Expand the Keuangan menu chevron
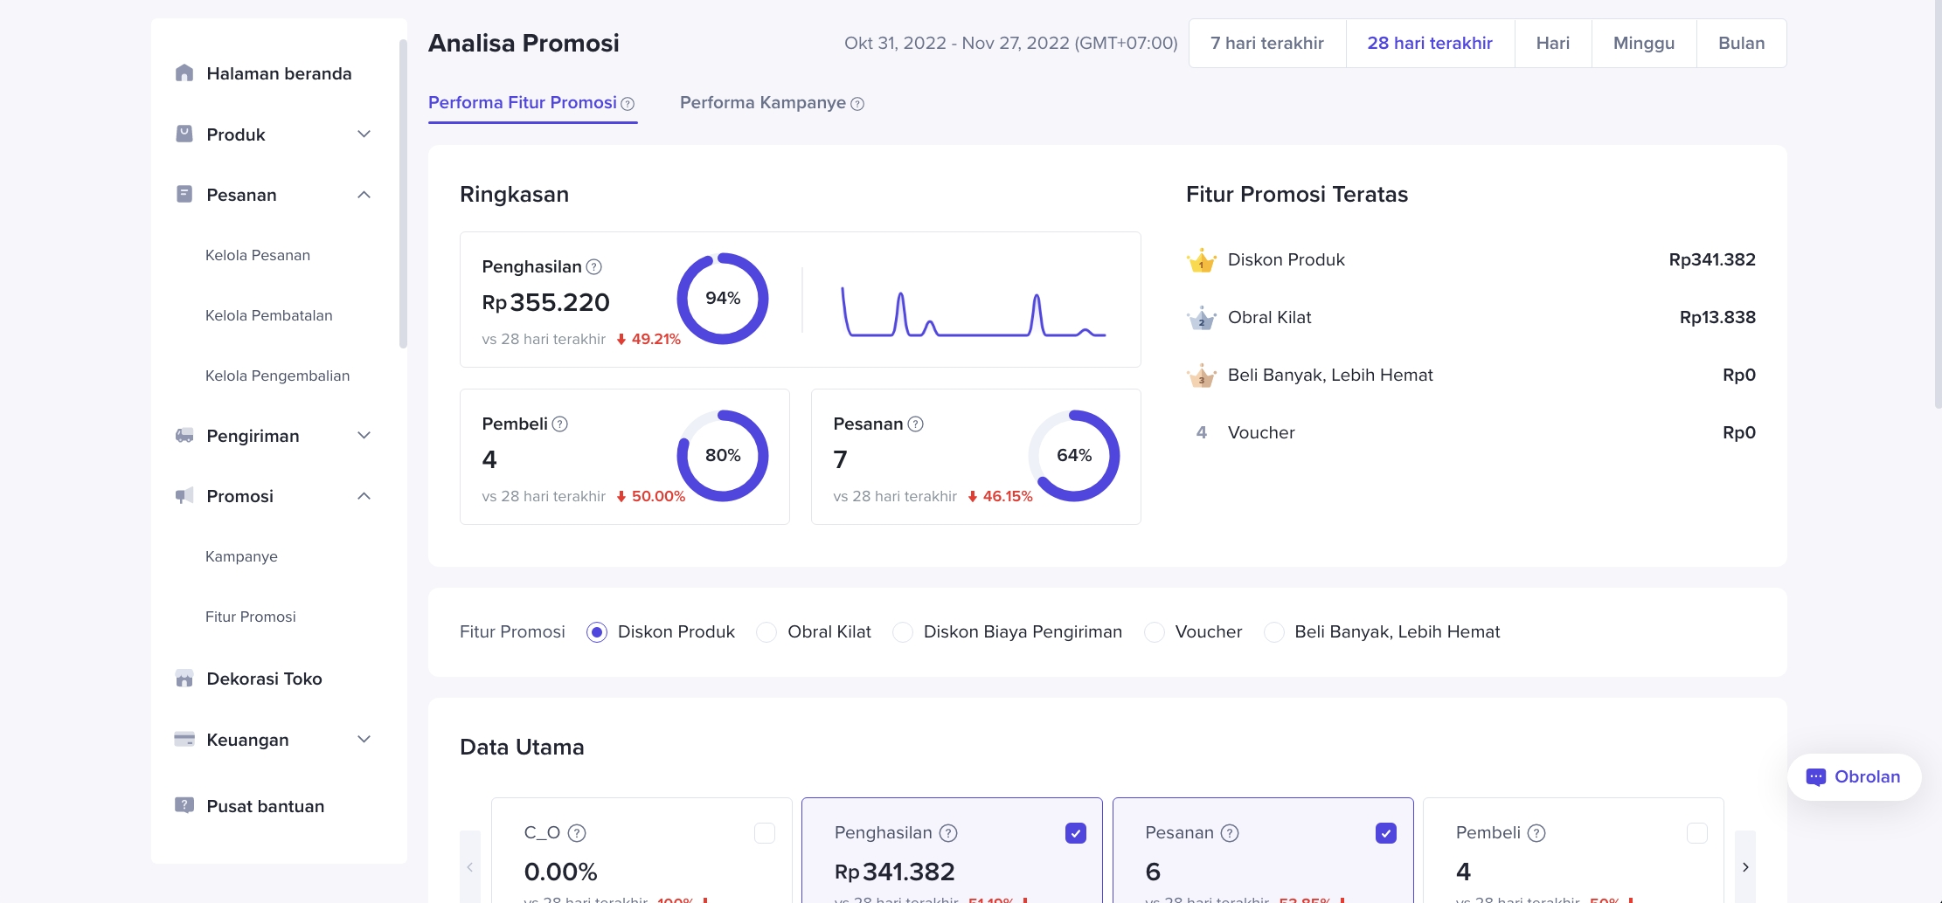This screenshot has height=903, width=1942. tap(364, 740)
